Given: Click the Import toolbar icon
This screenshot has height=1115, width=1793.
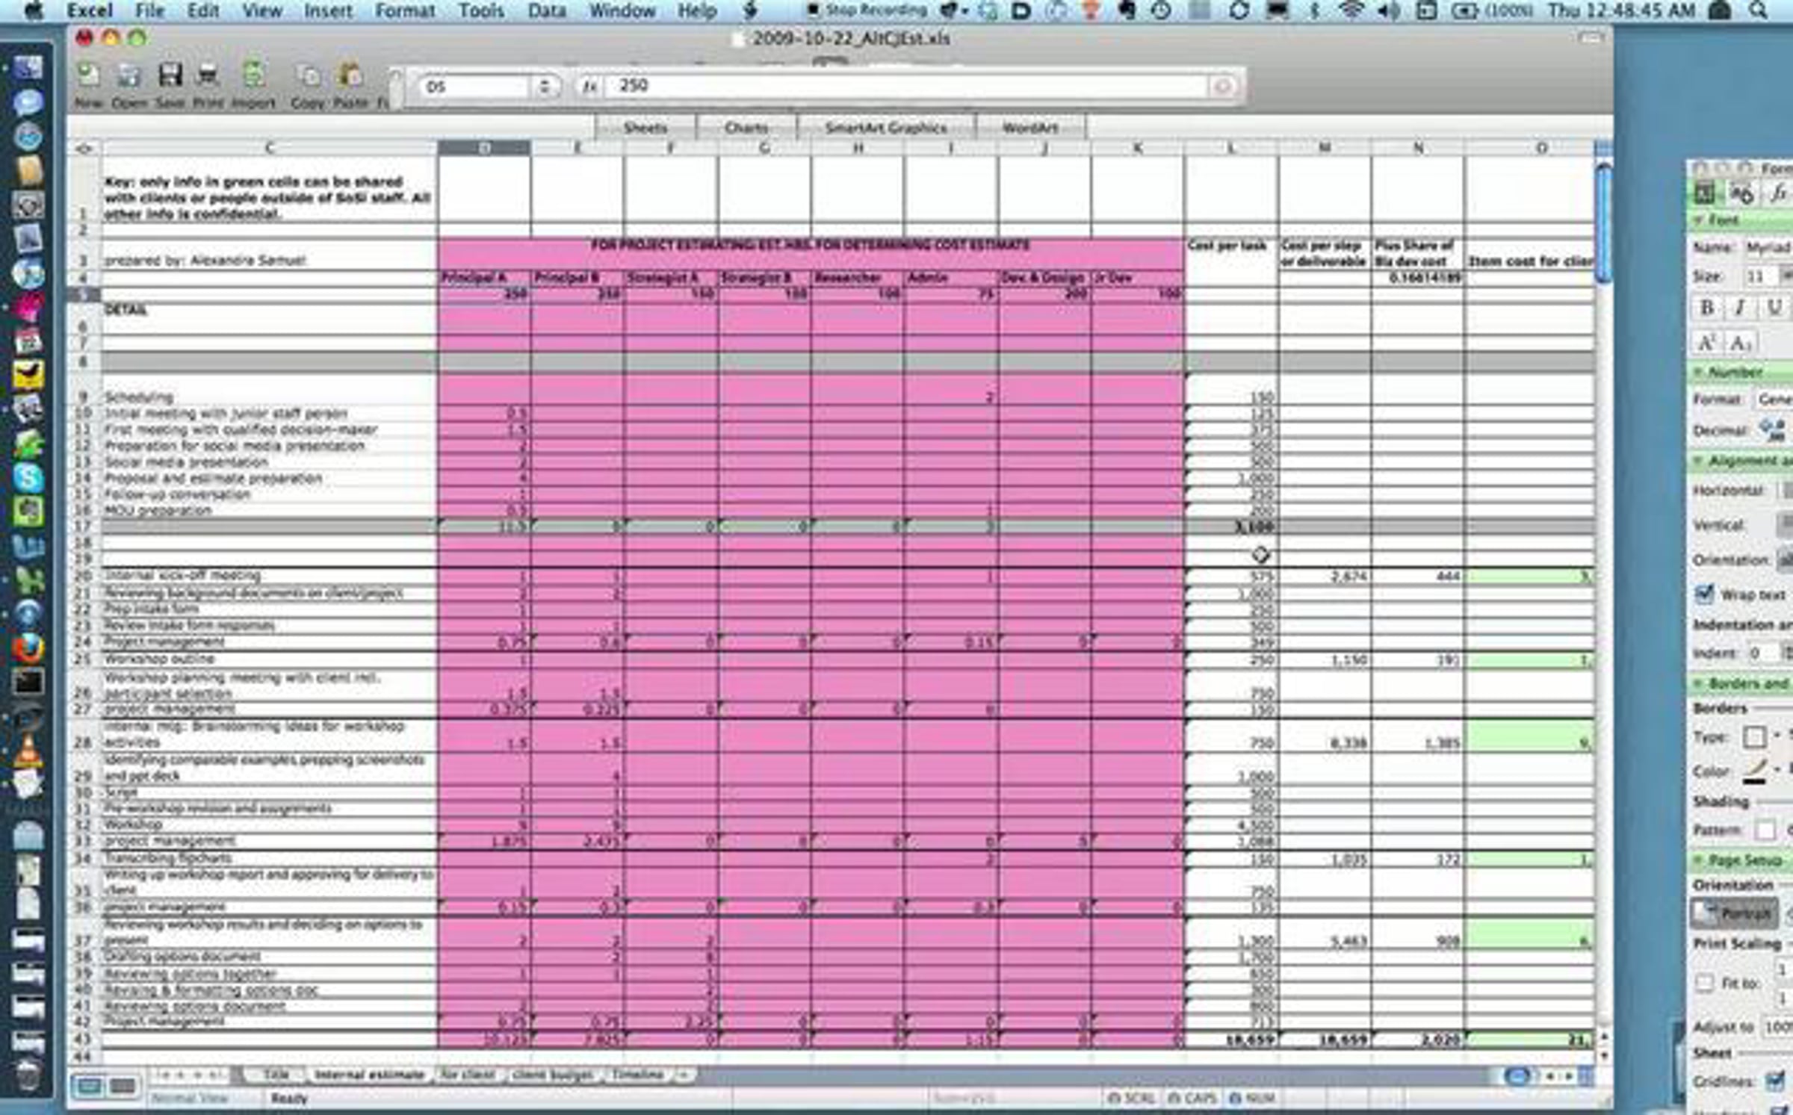Looking at the screenshot, I should (253, 75).
